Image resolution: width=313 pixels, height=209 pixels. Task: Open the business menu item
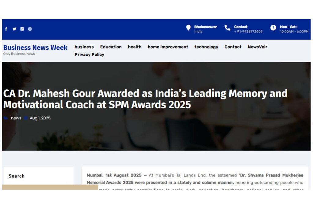point(84,47)
